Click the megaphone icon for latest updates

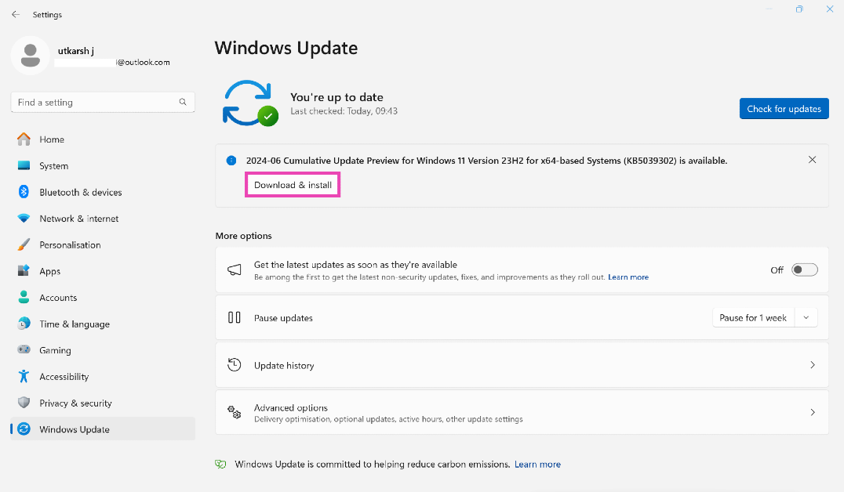click(x=235, y=270)
